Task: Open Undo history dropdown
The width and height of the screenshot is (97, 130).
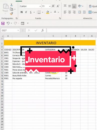Action: tap(11, 23)
